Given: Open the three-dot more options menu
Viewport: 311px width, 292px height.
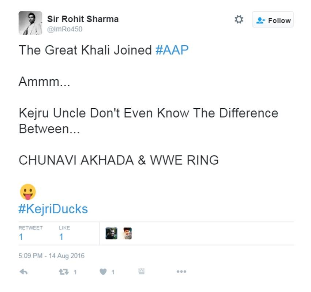Looking at the screenshot, I should [x=181, y=272].
